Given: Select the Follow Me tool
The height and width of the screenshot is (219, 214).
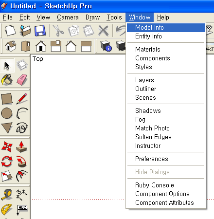Looking at the screenshot, I should (22, 162).
